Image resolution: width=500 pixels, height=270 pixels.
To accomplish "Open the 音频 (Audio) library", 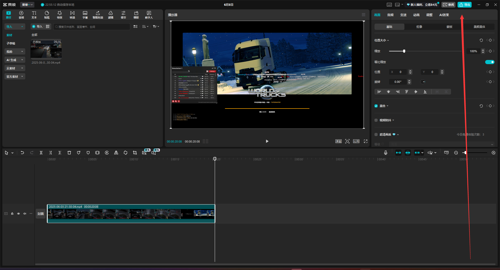I will click(x=21, y=15).
